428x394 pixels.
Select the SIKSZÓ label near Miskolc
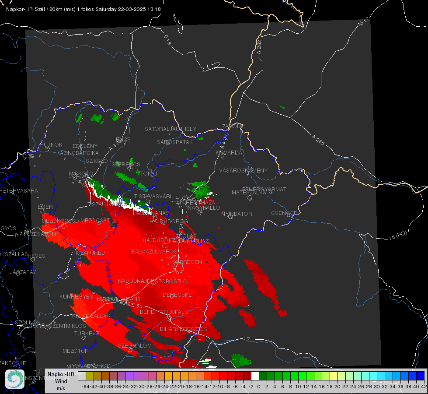point(97,161)
